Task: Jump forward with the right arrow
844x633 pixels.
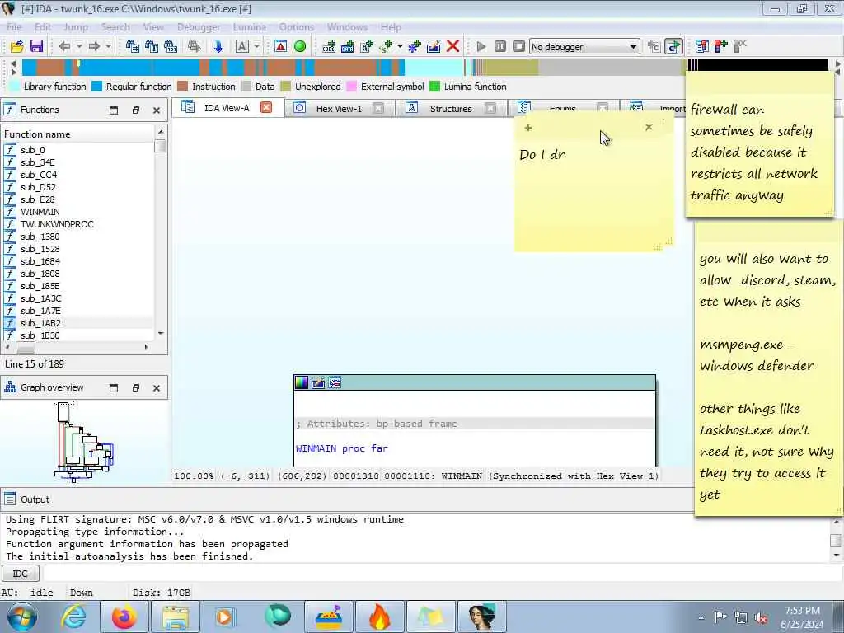Action: [x=94, y=46]
